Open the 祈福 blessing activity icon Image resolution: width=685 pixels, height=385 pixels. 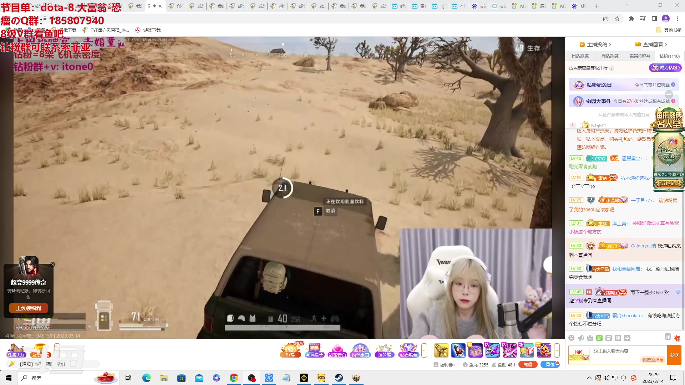290,350
